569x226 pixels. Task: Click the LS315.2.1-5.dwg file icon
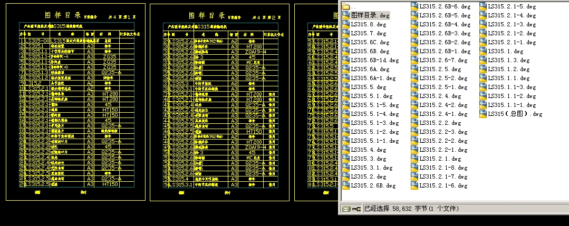(x=483, y=6)
